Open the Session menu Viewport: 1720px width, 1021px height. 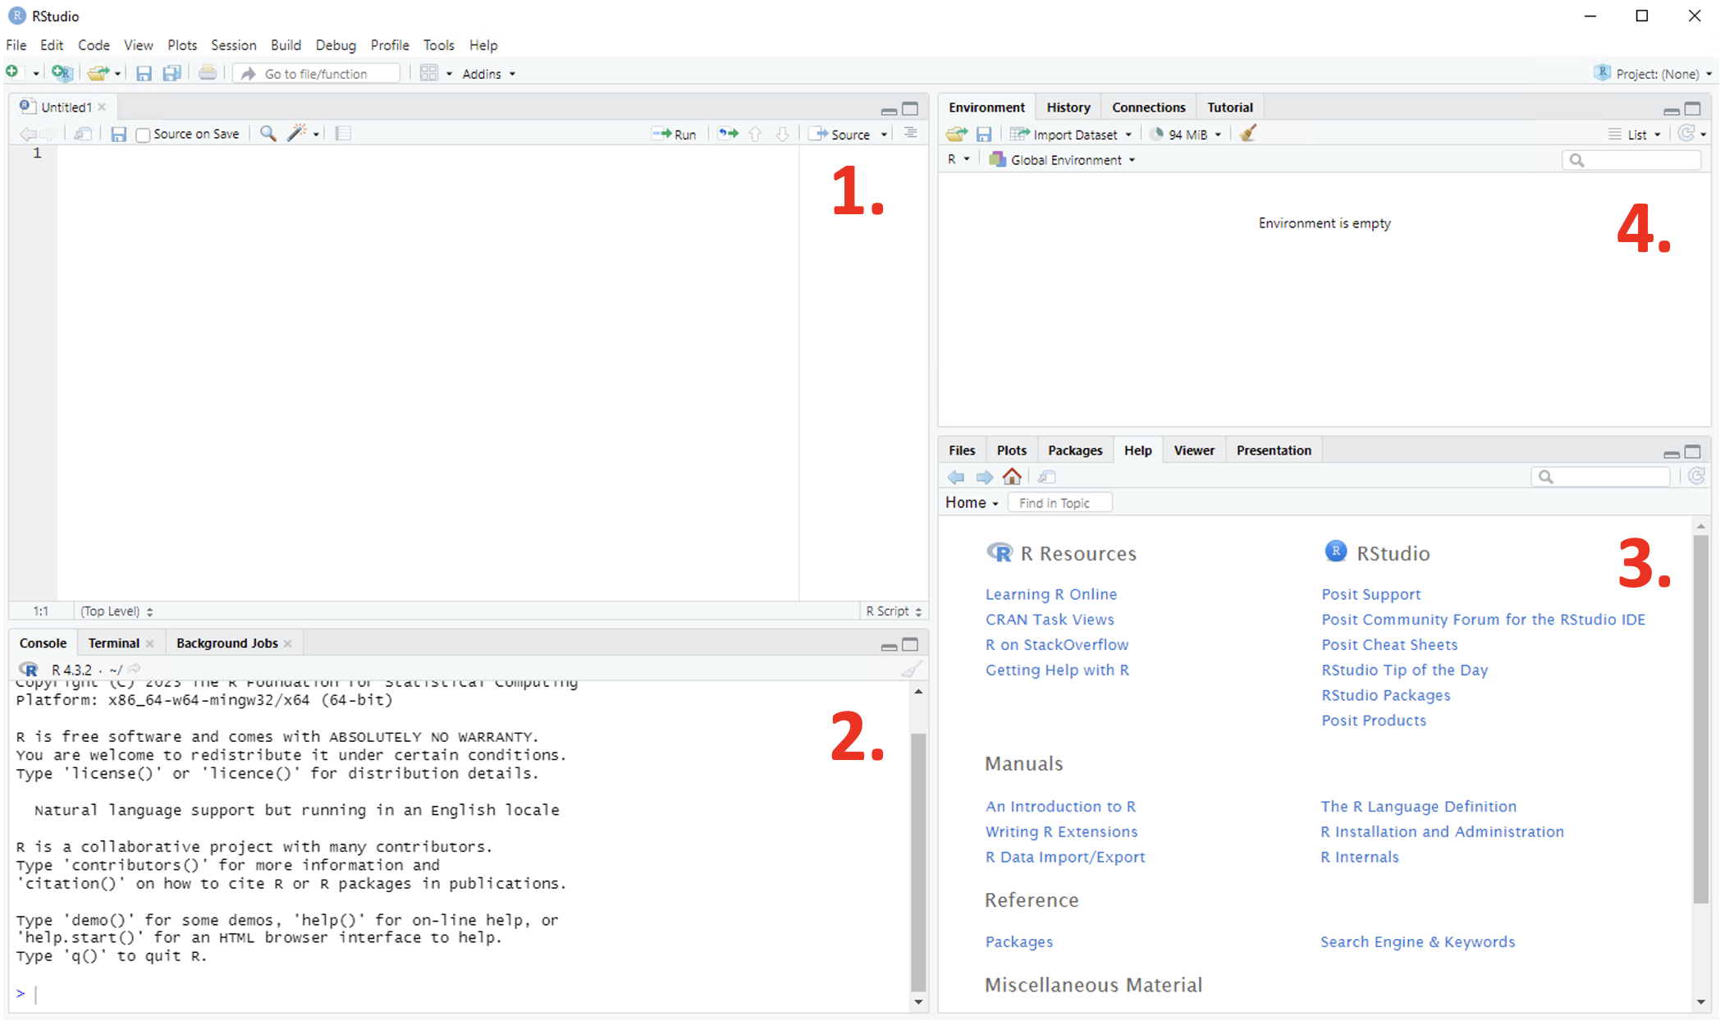(x=233, y=45)
